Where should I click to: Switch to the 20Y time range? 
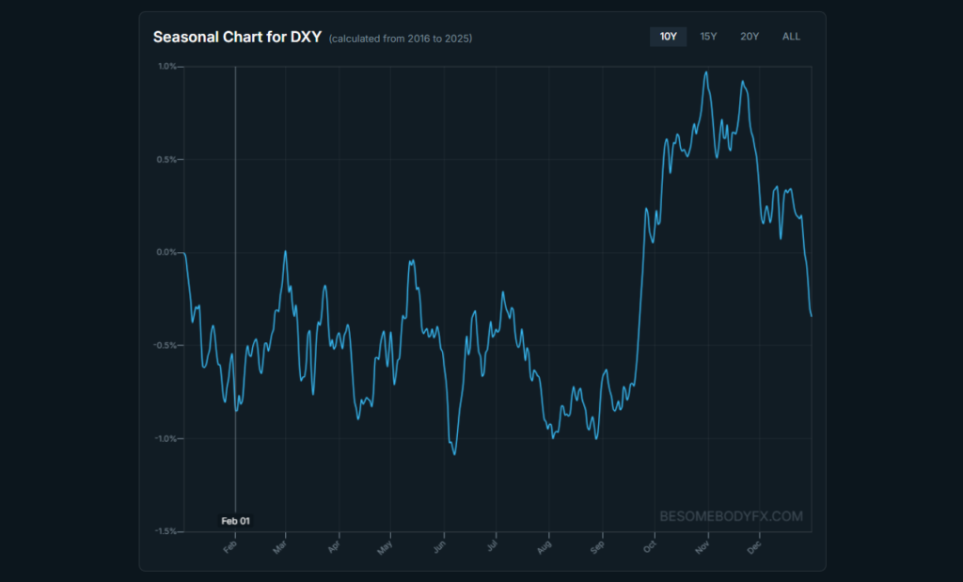coord(750,37)
